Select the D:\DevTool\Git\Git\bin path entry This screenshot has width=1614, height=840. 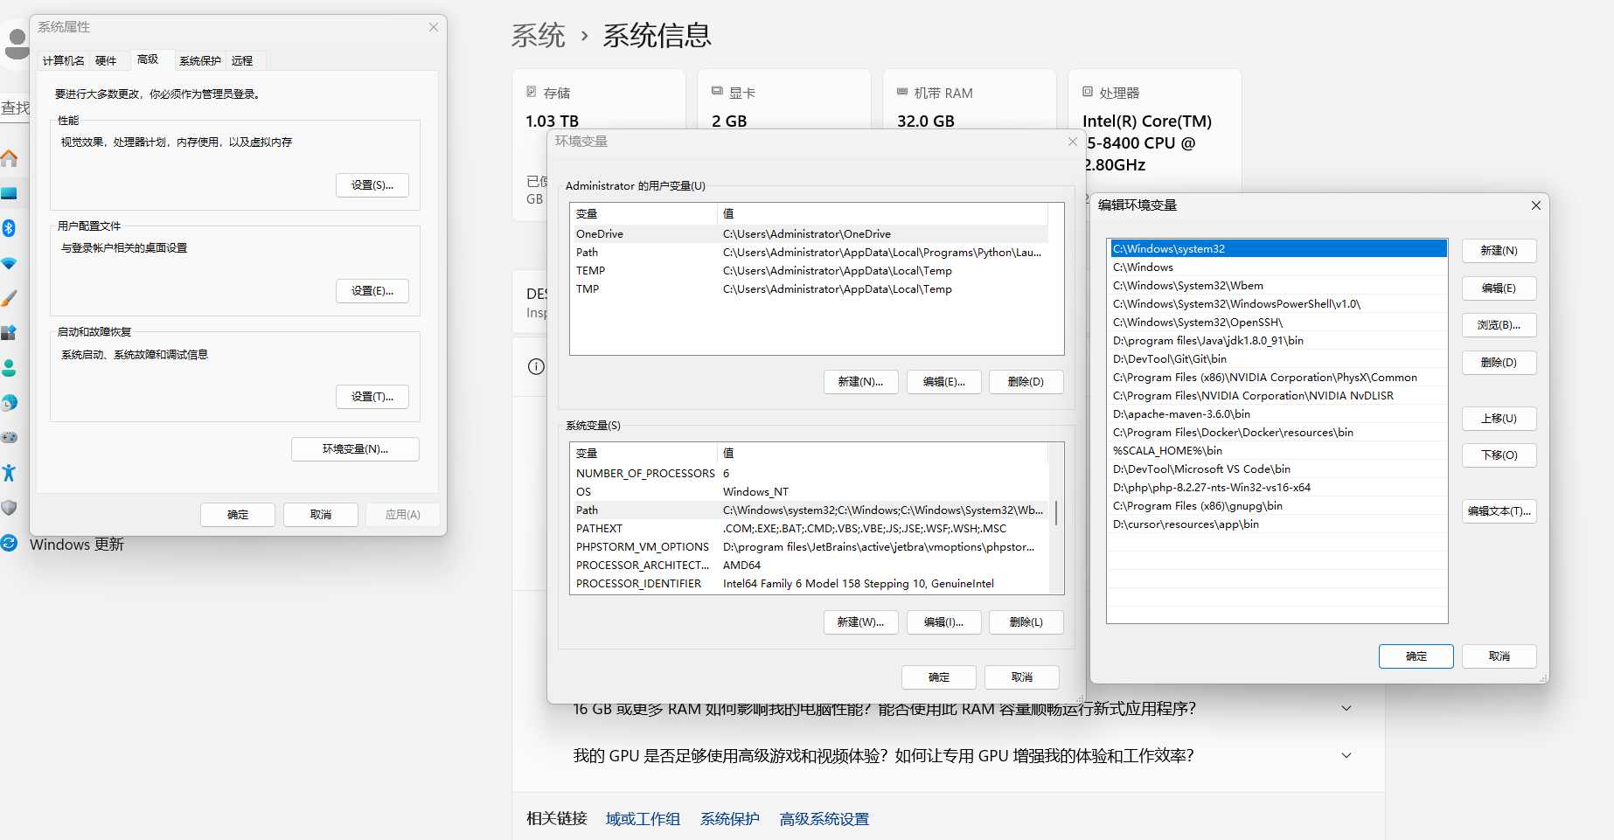click(1169, 359)
